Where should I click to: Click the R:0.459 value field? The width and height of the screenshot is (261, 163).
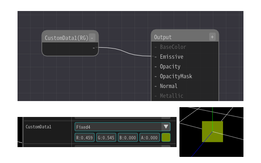[x=84, y=138]
